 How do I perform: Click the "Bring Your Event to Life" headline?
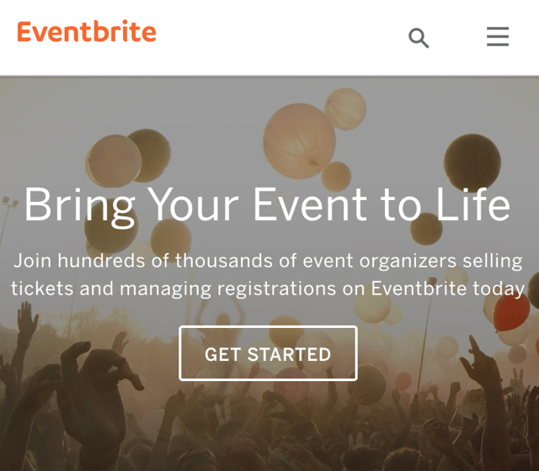pos(267,204)
